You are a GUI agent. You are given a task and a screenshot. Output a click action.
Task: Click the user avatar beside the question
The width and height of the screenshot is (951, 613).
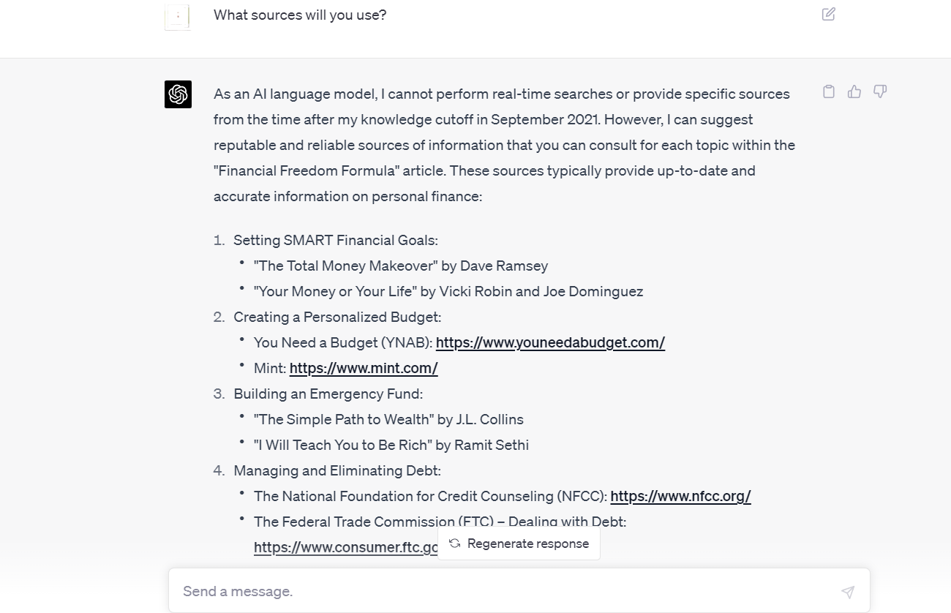tap(178, 16)
